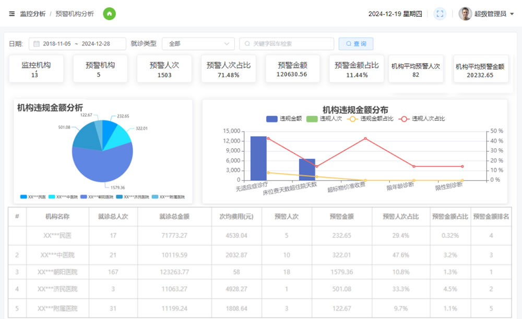
Task: Click the 关键字回车检索 keyword input
Action: click(287, 44)
